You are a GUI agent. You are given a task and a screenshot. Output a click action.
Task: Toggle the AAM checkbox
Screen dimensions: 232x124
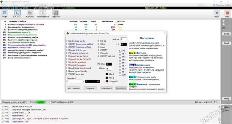click(99, 47)
